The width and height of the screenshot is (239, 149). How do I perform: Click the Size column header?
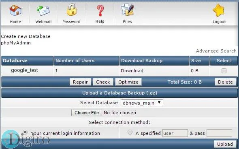click(x=199, y=61)
